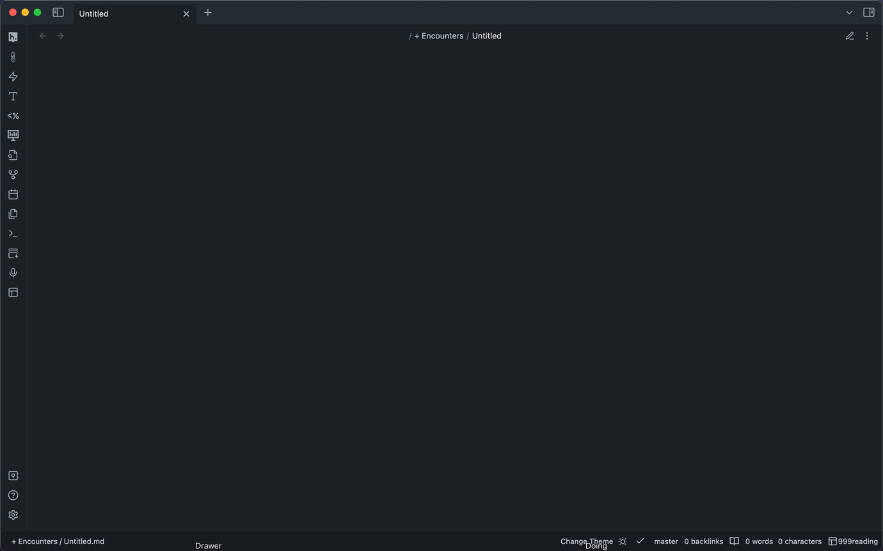Click the Templater <% icon

[x=13, y=116]
